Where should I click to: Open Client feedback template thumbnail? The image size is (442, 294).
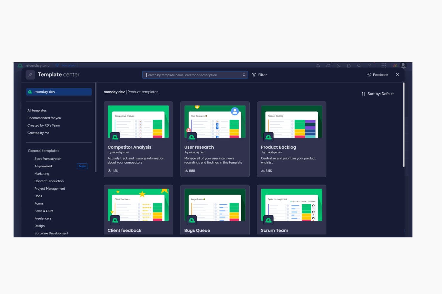click(138, 205)
